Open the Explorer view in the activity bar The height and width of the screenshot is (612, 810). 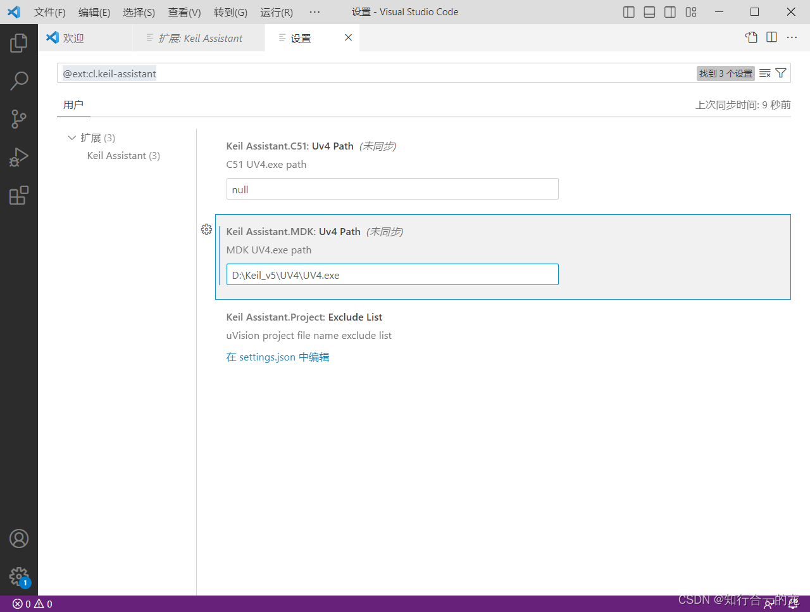point(19,42)
